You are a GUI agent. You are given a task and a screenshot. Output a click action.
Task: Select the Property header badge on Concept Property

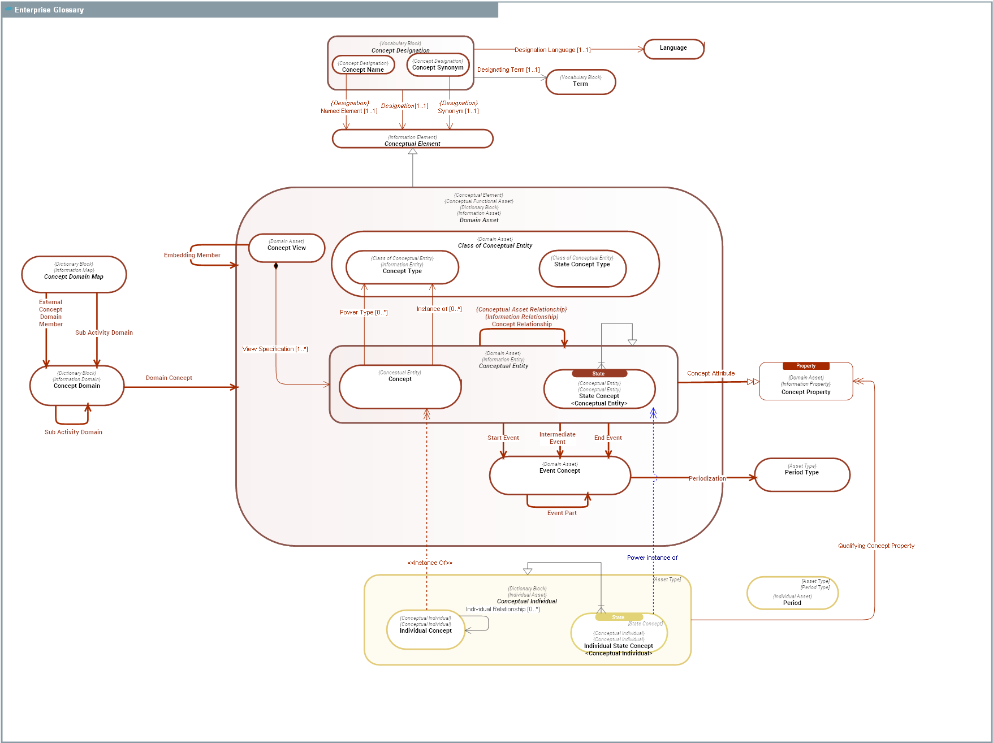click(x=805, y=366)
